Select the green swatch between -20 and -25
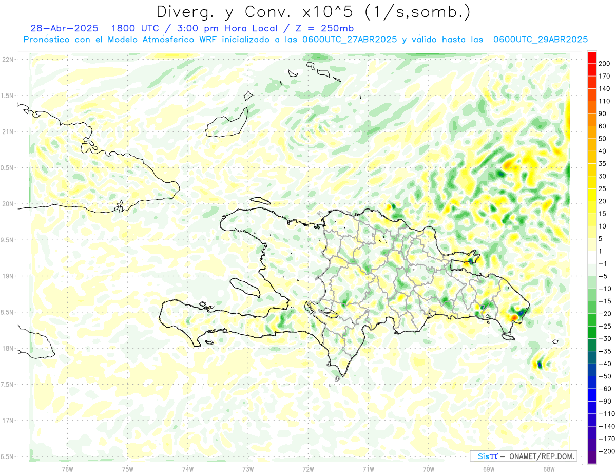The width and height of the screenshot is (616, 476). click(x=592, y=320)
